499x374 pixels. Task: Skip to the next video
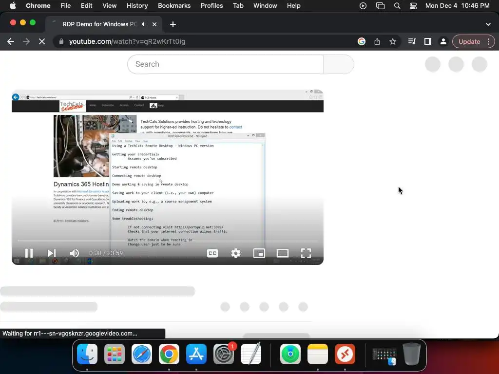[x=52, y=253]
